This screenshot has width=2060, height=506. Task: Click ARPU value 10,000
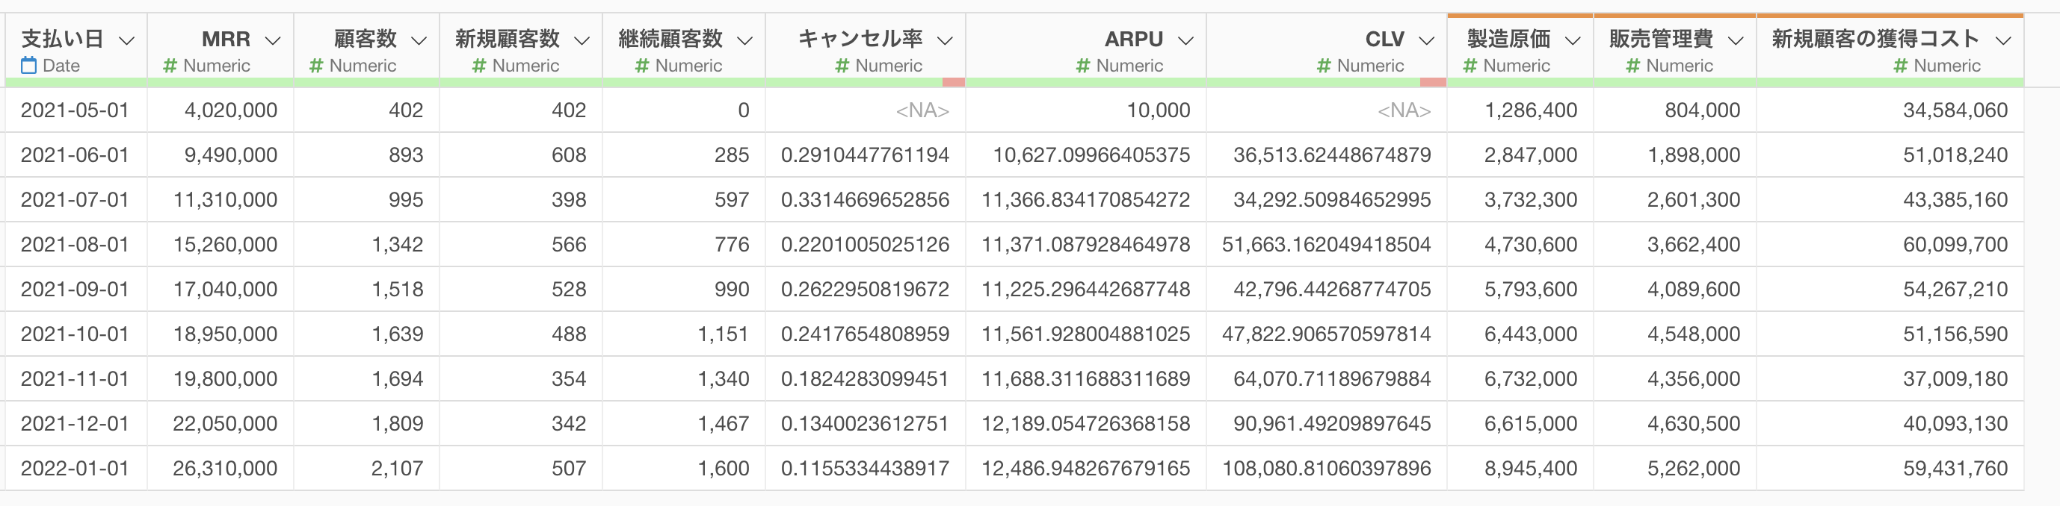tap(1159, 110)
